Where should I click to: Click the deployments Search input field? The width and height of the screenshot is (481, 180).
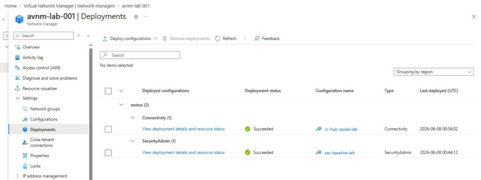pyautogui.click(x=140, y=55)
